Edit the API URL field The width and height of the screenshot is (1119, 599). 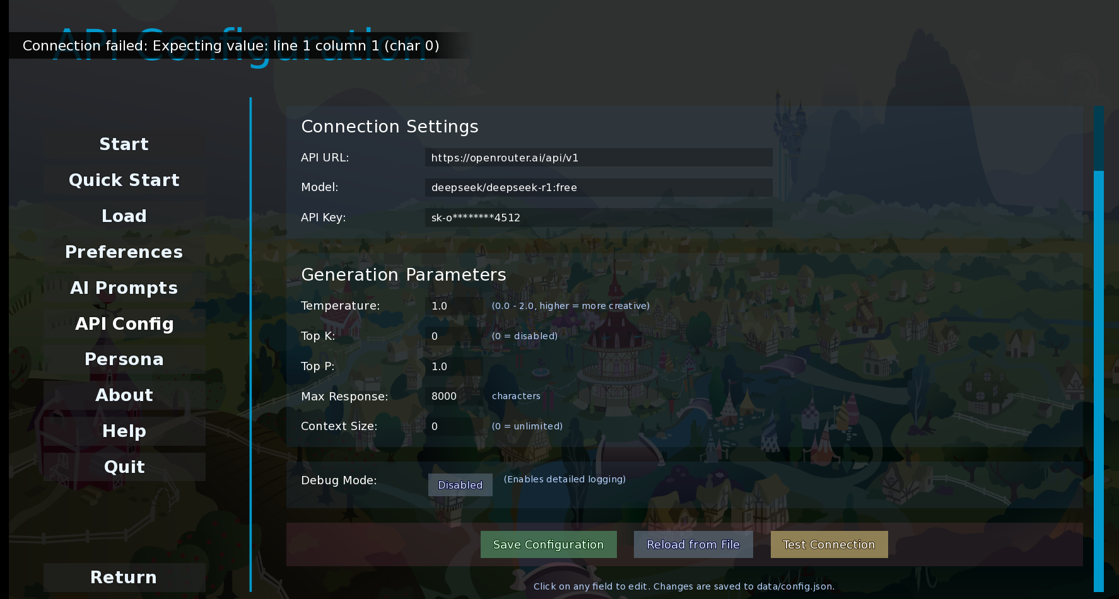coord(599,158)
